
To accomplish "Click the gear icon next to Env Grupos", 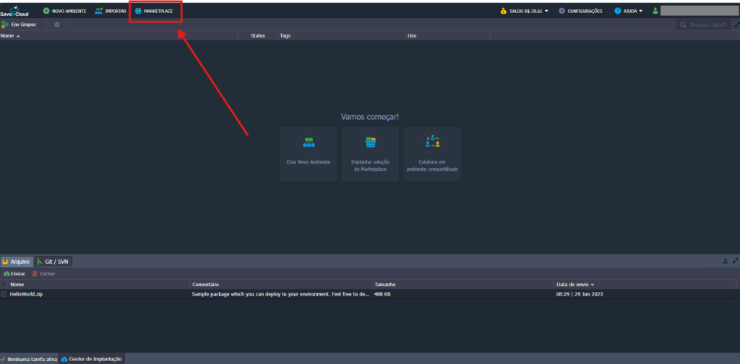I will tap(57, 25).
